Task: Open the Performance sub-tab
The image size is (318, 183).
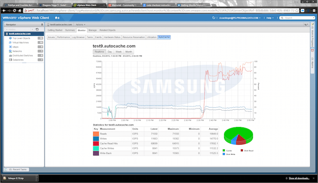Action: [x=63, y=37]
